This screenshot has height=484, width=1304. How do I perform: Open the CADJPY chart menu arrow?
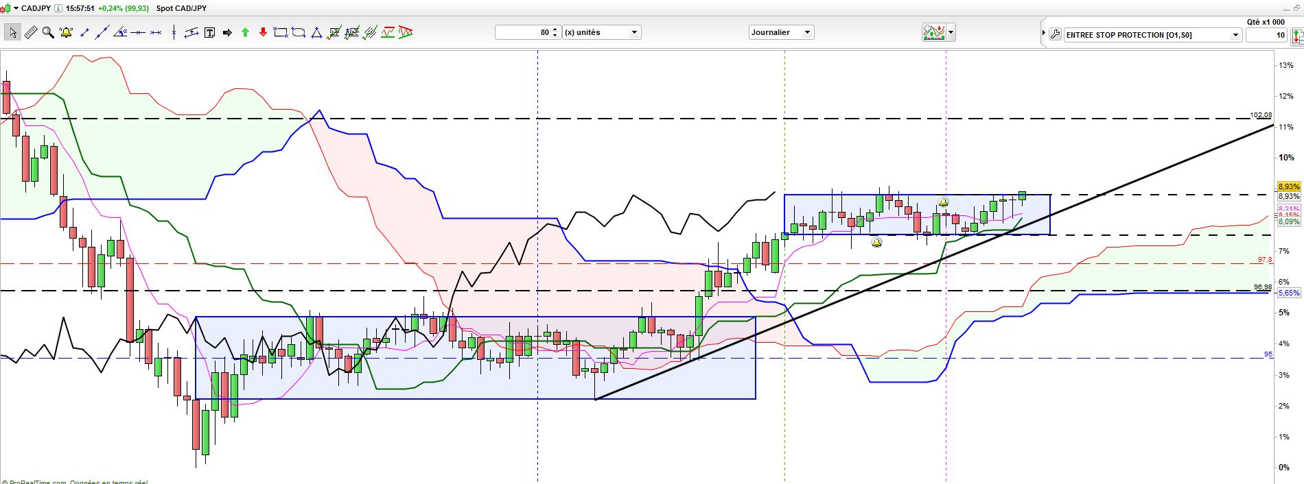click(x=16, y=8)
